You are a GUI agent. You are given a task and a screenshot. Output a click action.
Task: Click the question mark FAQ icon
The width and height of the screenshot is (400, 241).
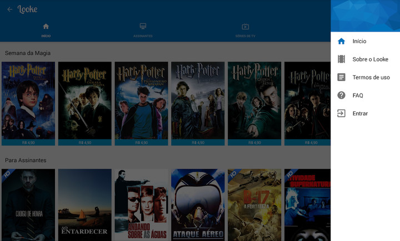point(341,95)
